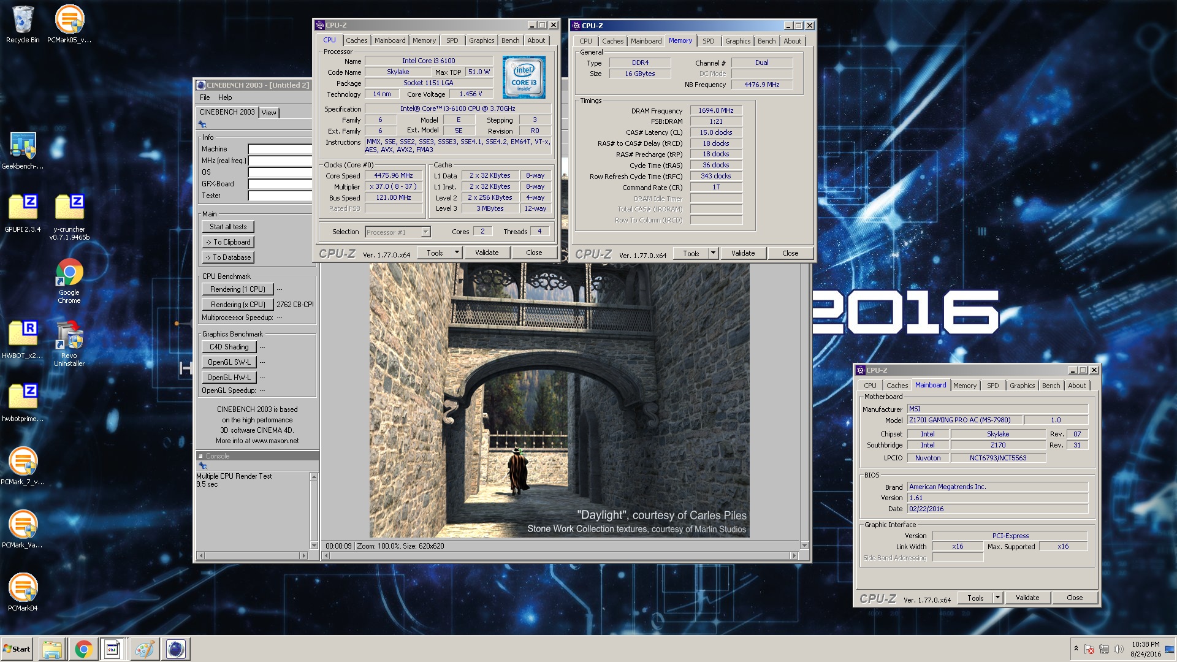Click Validate in Mainboard window
The height and width of the screenshot is (662, 1177).
coord(1027,598)
